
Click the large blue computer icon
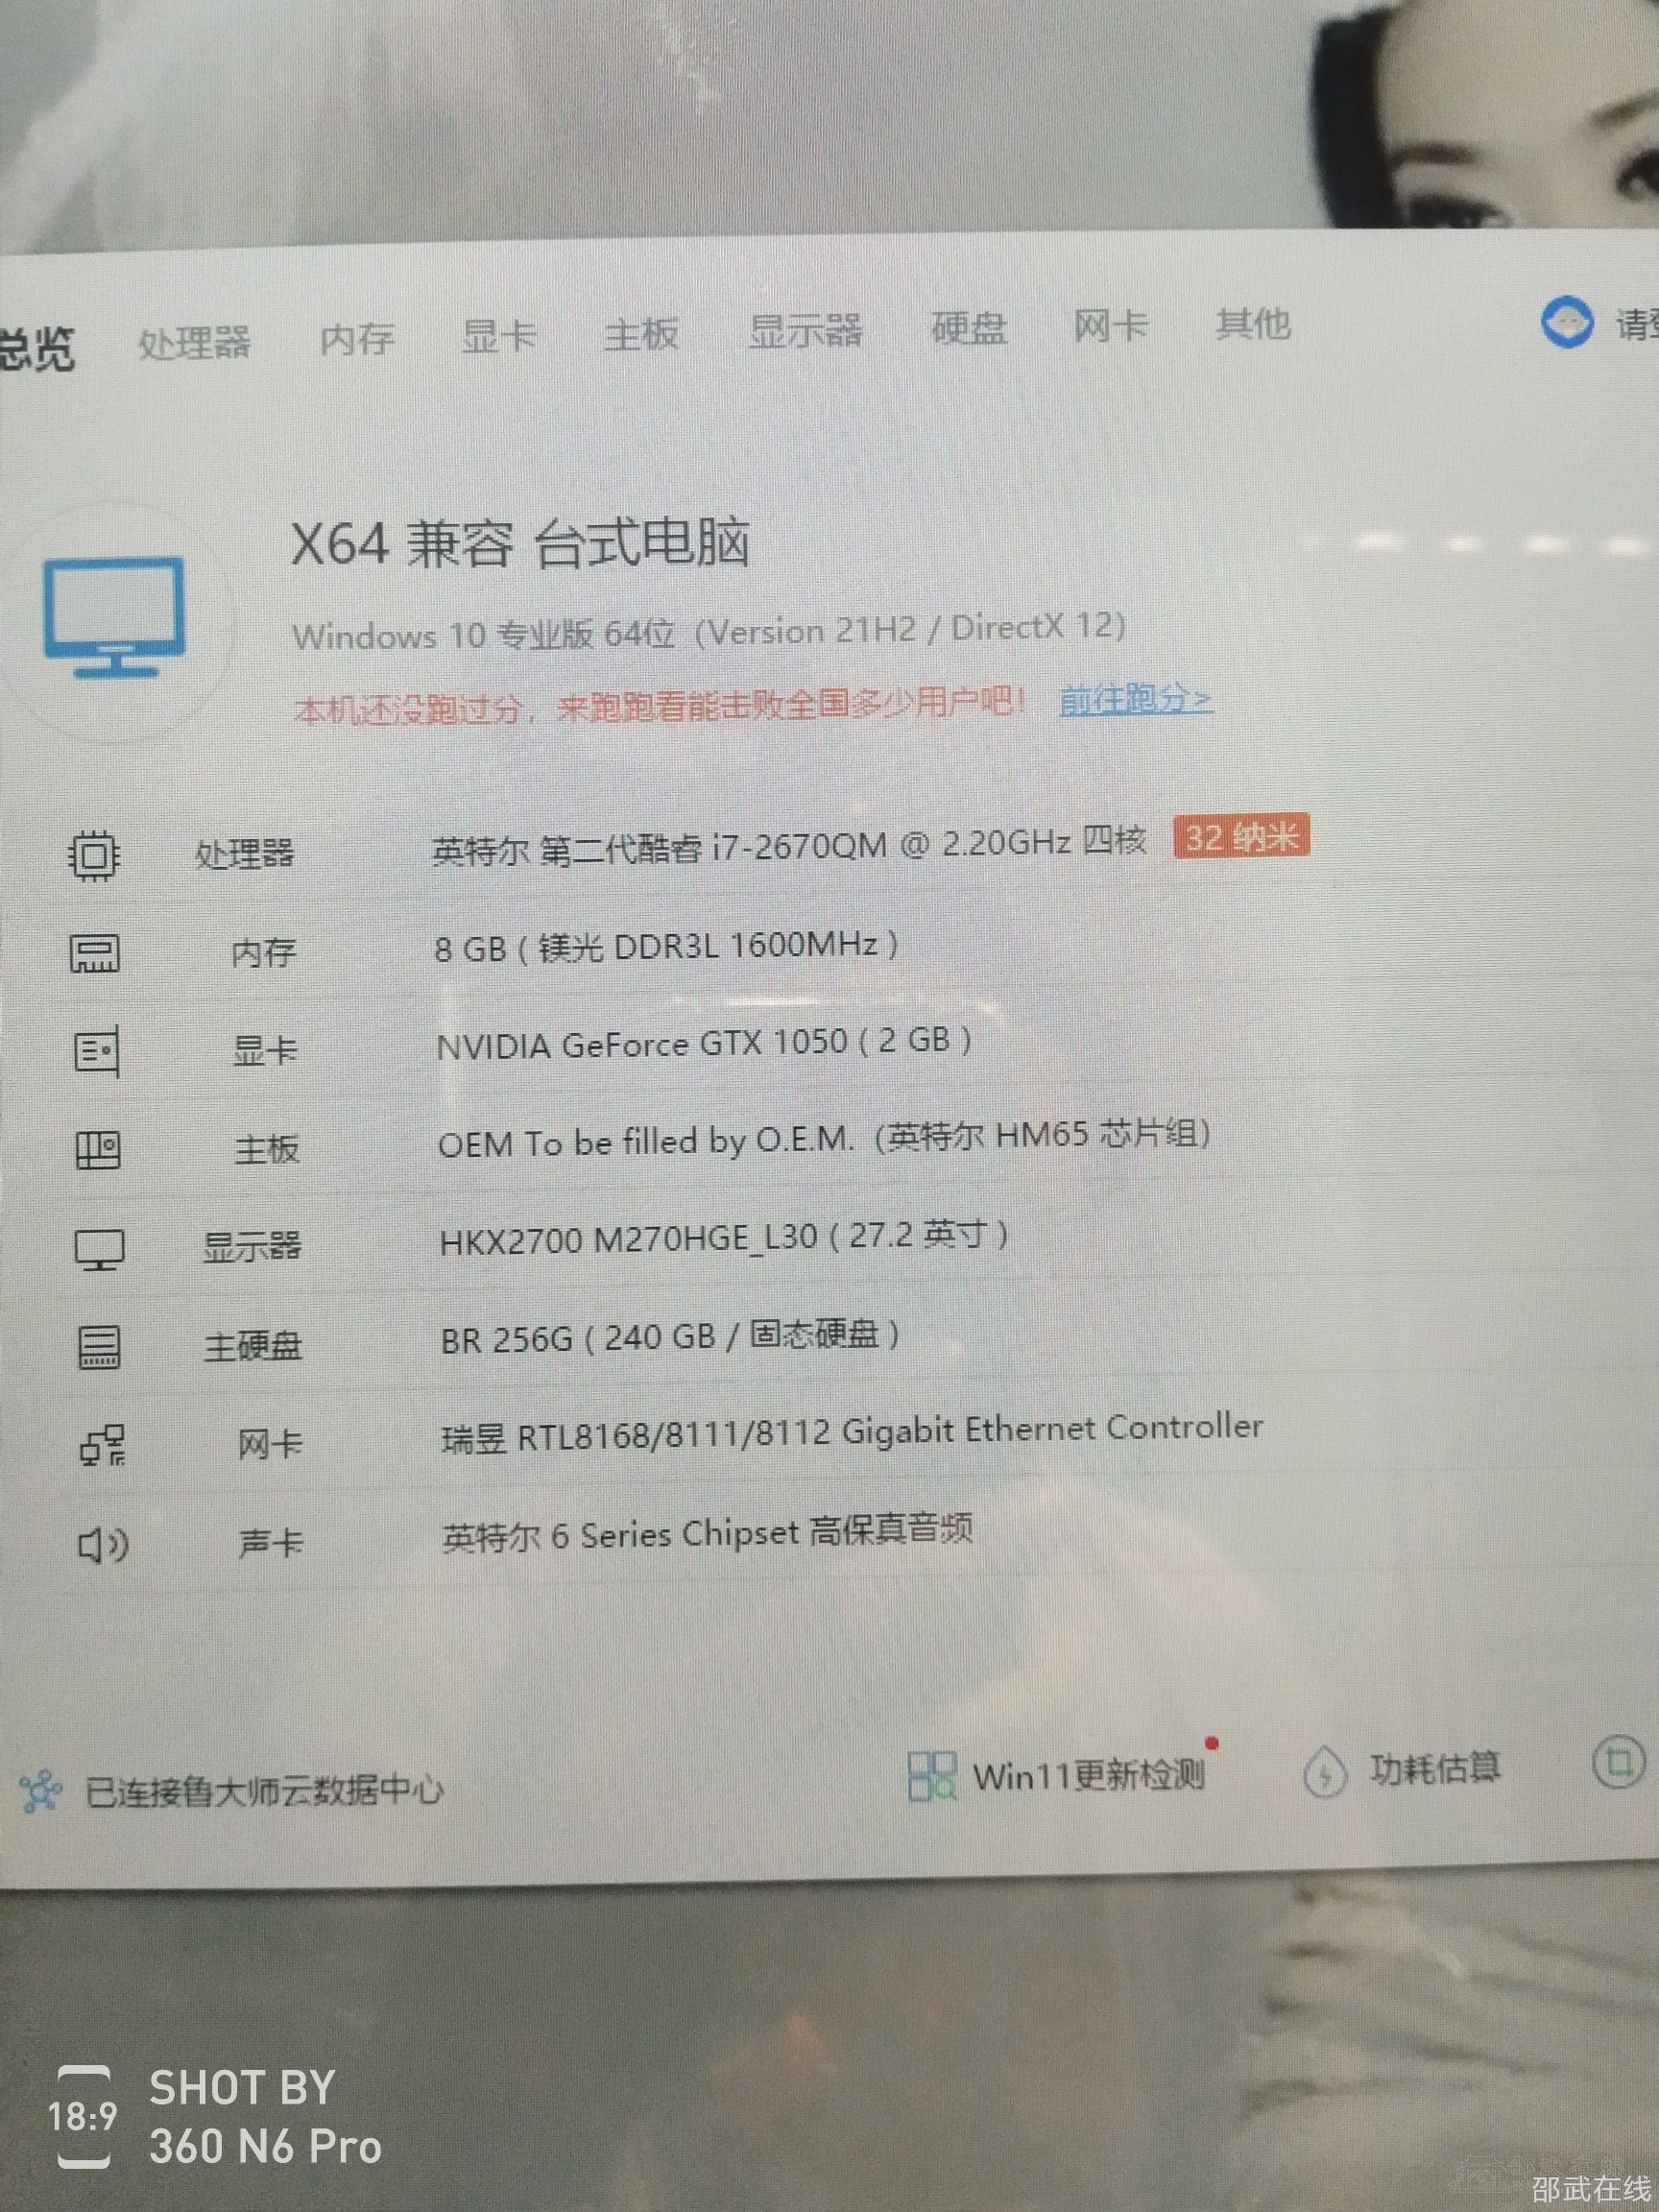tap(114, 616)
